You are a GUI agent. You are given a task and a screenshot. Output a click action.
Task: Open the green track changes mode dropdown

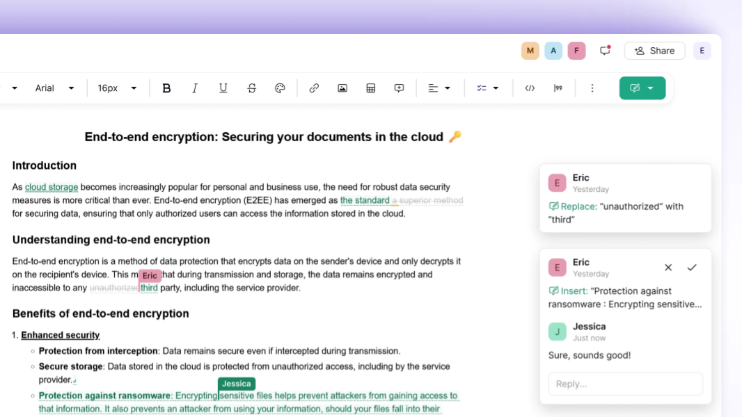642,88
